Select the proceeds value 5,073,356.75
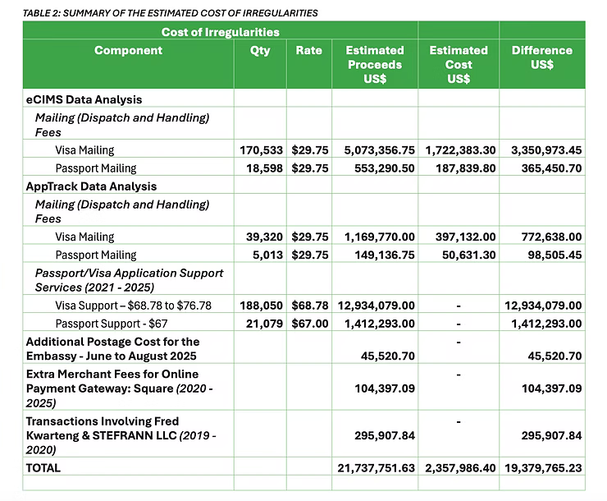Image resolution: width=607 pixels, height=501 pixels. tap(379, 150)
